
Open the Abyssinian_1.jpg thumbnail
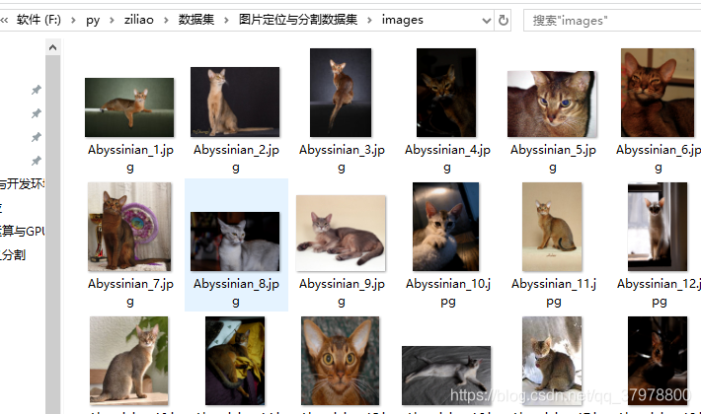[x=129, y=107]
